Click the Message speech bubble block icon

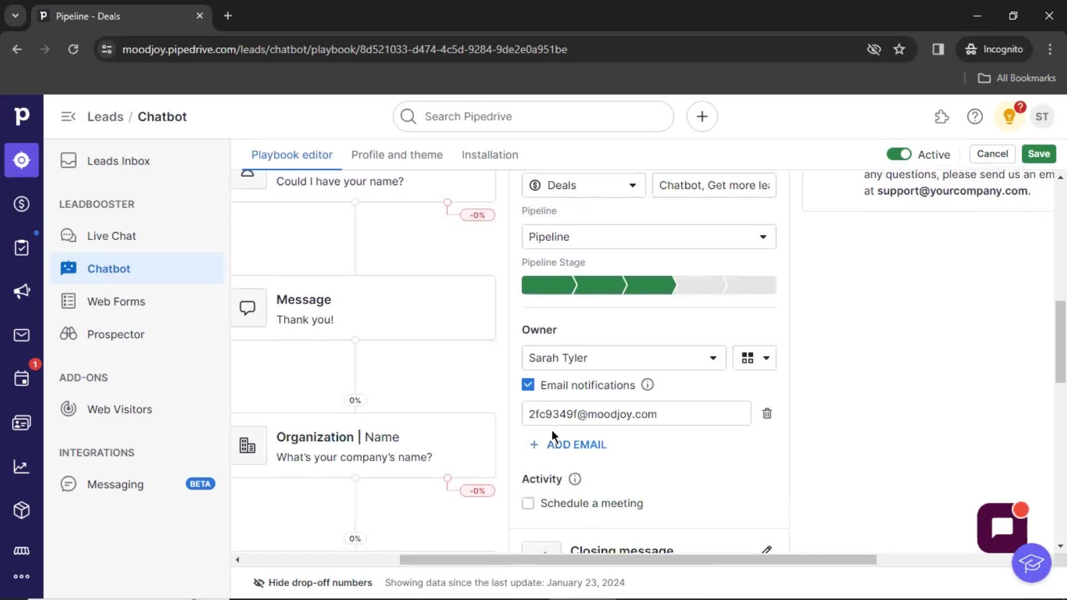(x=247, y=307)
